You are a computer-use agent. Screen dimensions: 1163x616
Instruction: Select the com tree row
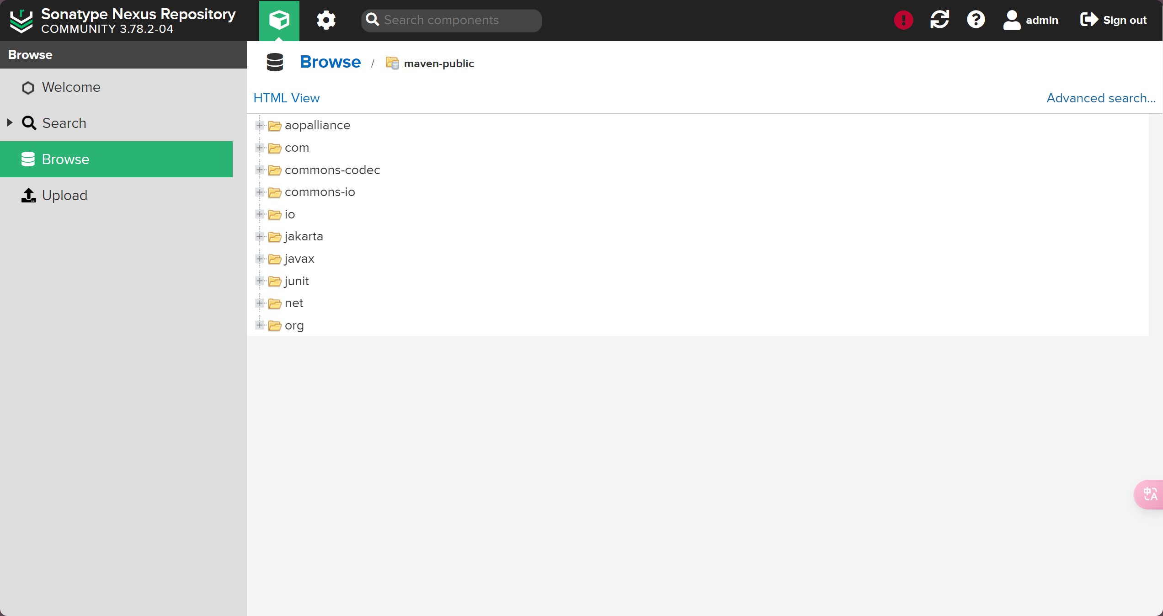[x=698, y=148]
